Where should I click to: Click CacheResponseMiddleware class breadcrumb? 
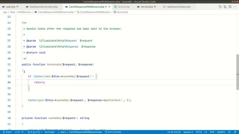point(95,12)
